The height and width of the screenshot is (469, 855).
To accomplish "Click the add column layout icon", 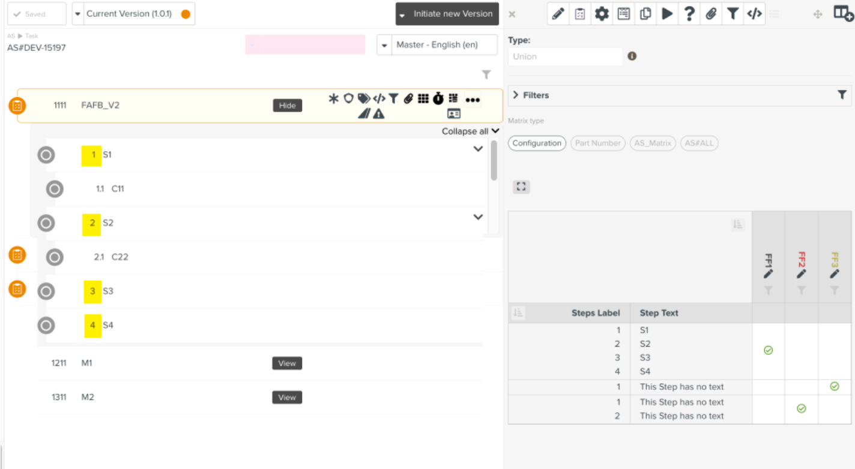I will pyautogui.click(x=844, y=13).
